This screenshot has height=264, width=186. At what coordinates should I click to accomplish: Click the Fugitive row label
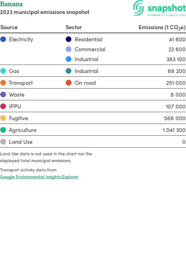point(19,118)
